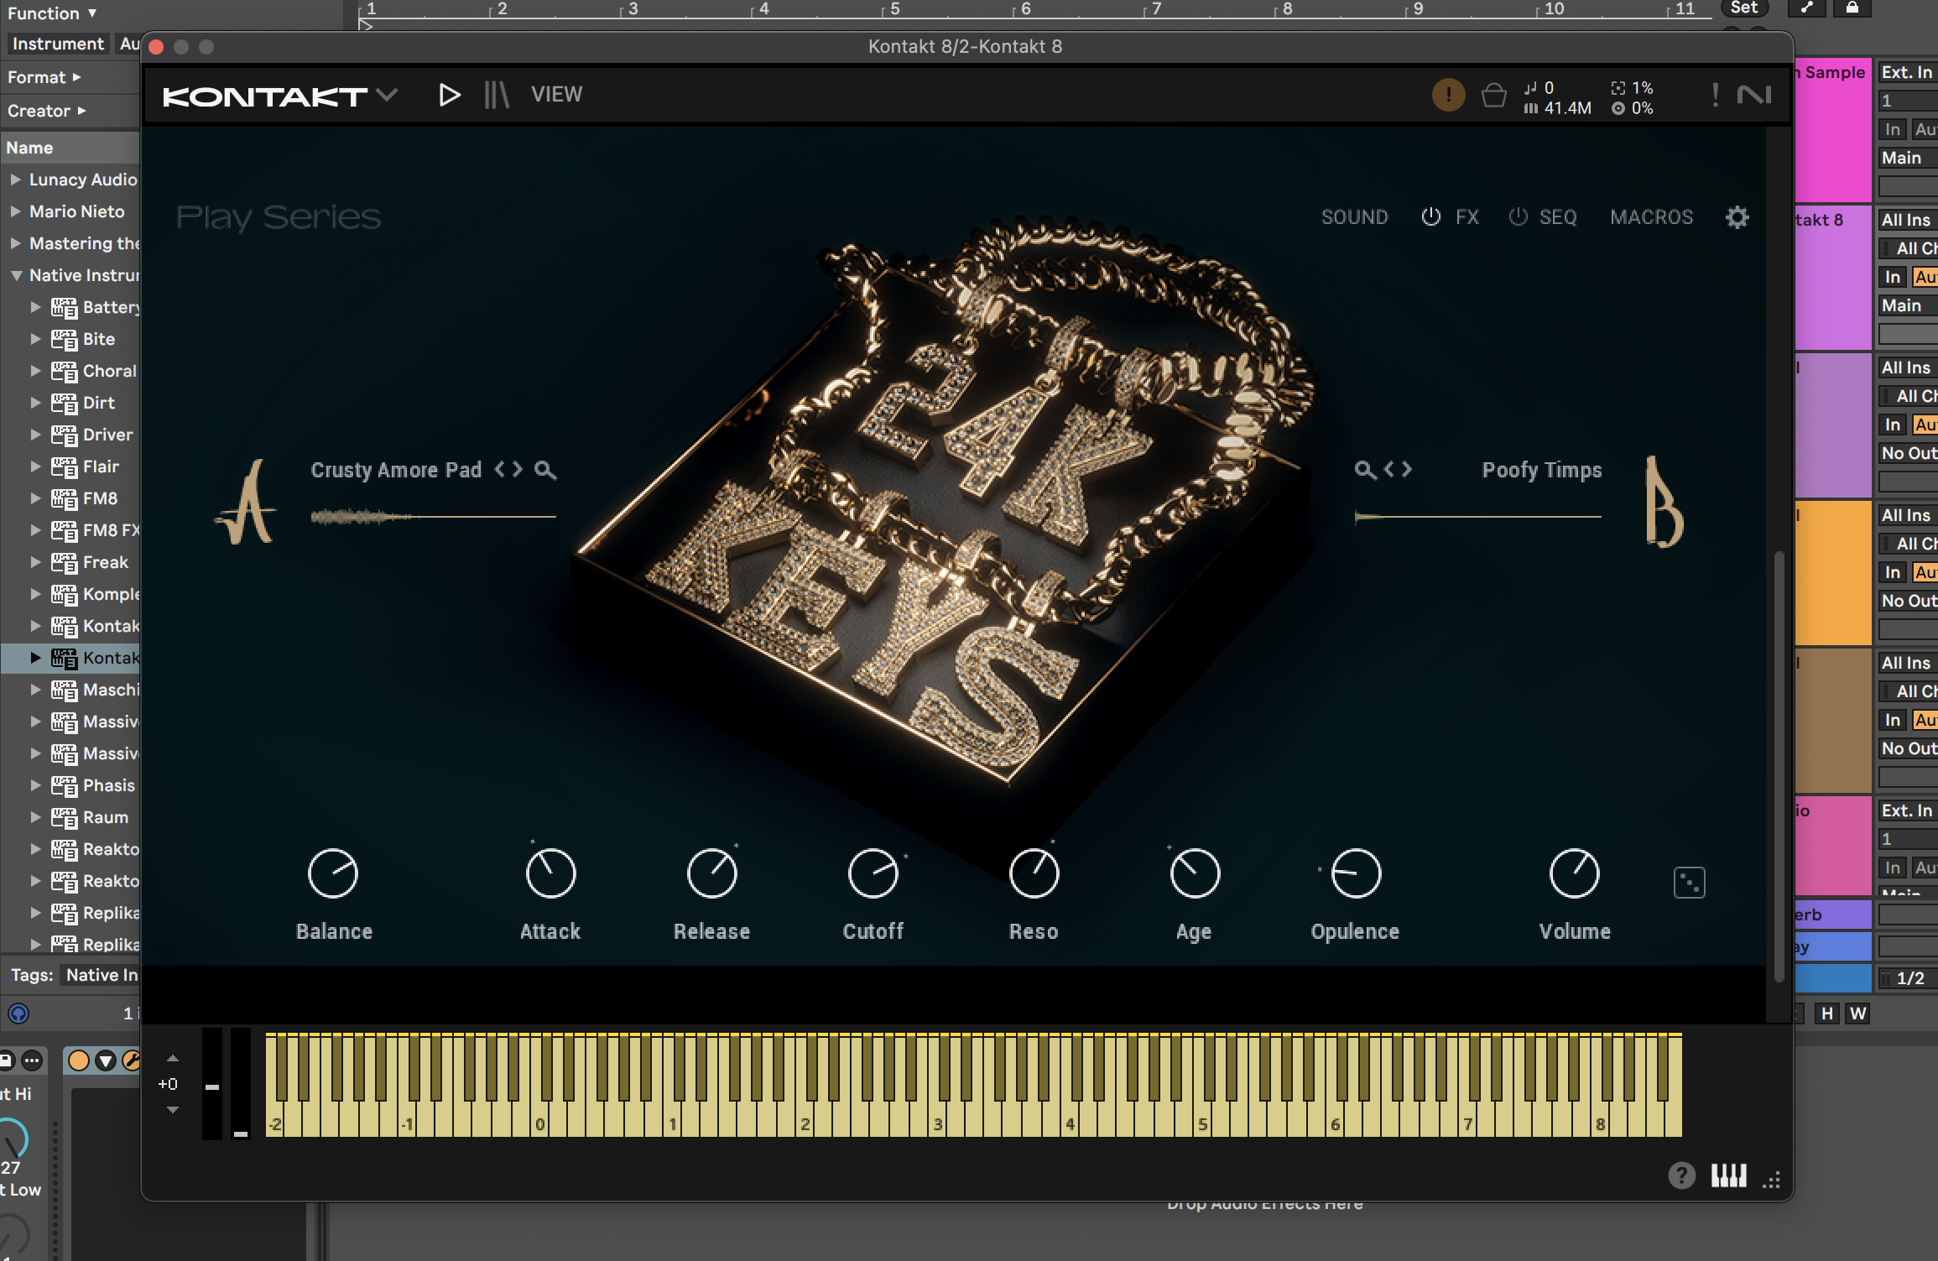Toggle the on-screen keyboard icon
The height and width of the screenshot is (1261, 1938).
pyautogui.click(x=1728, y=1176)
